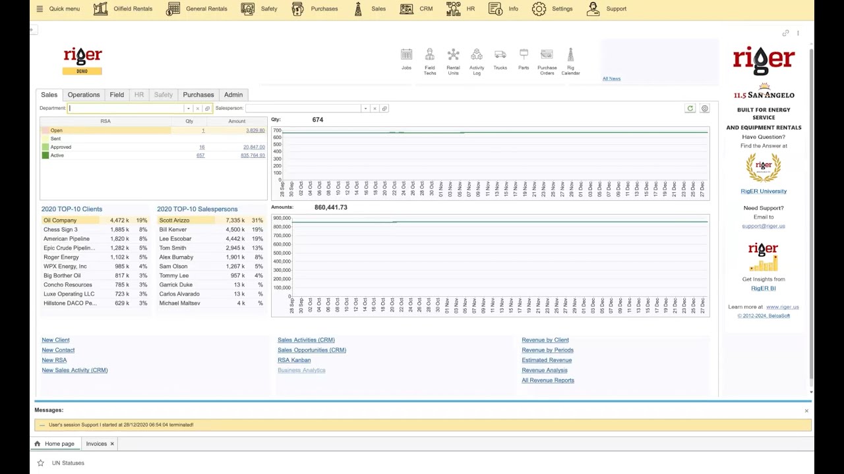844x474 pixels.
Task: Open the Quick menu hamburger
Action: pyautogui.click(x=40, y=9)
